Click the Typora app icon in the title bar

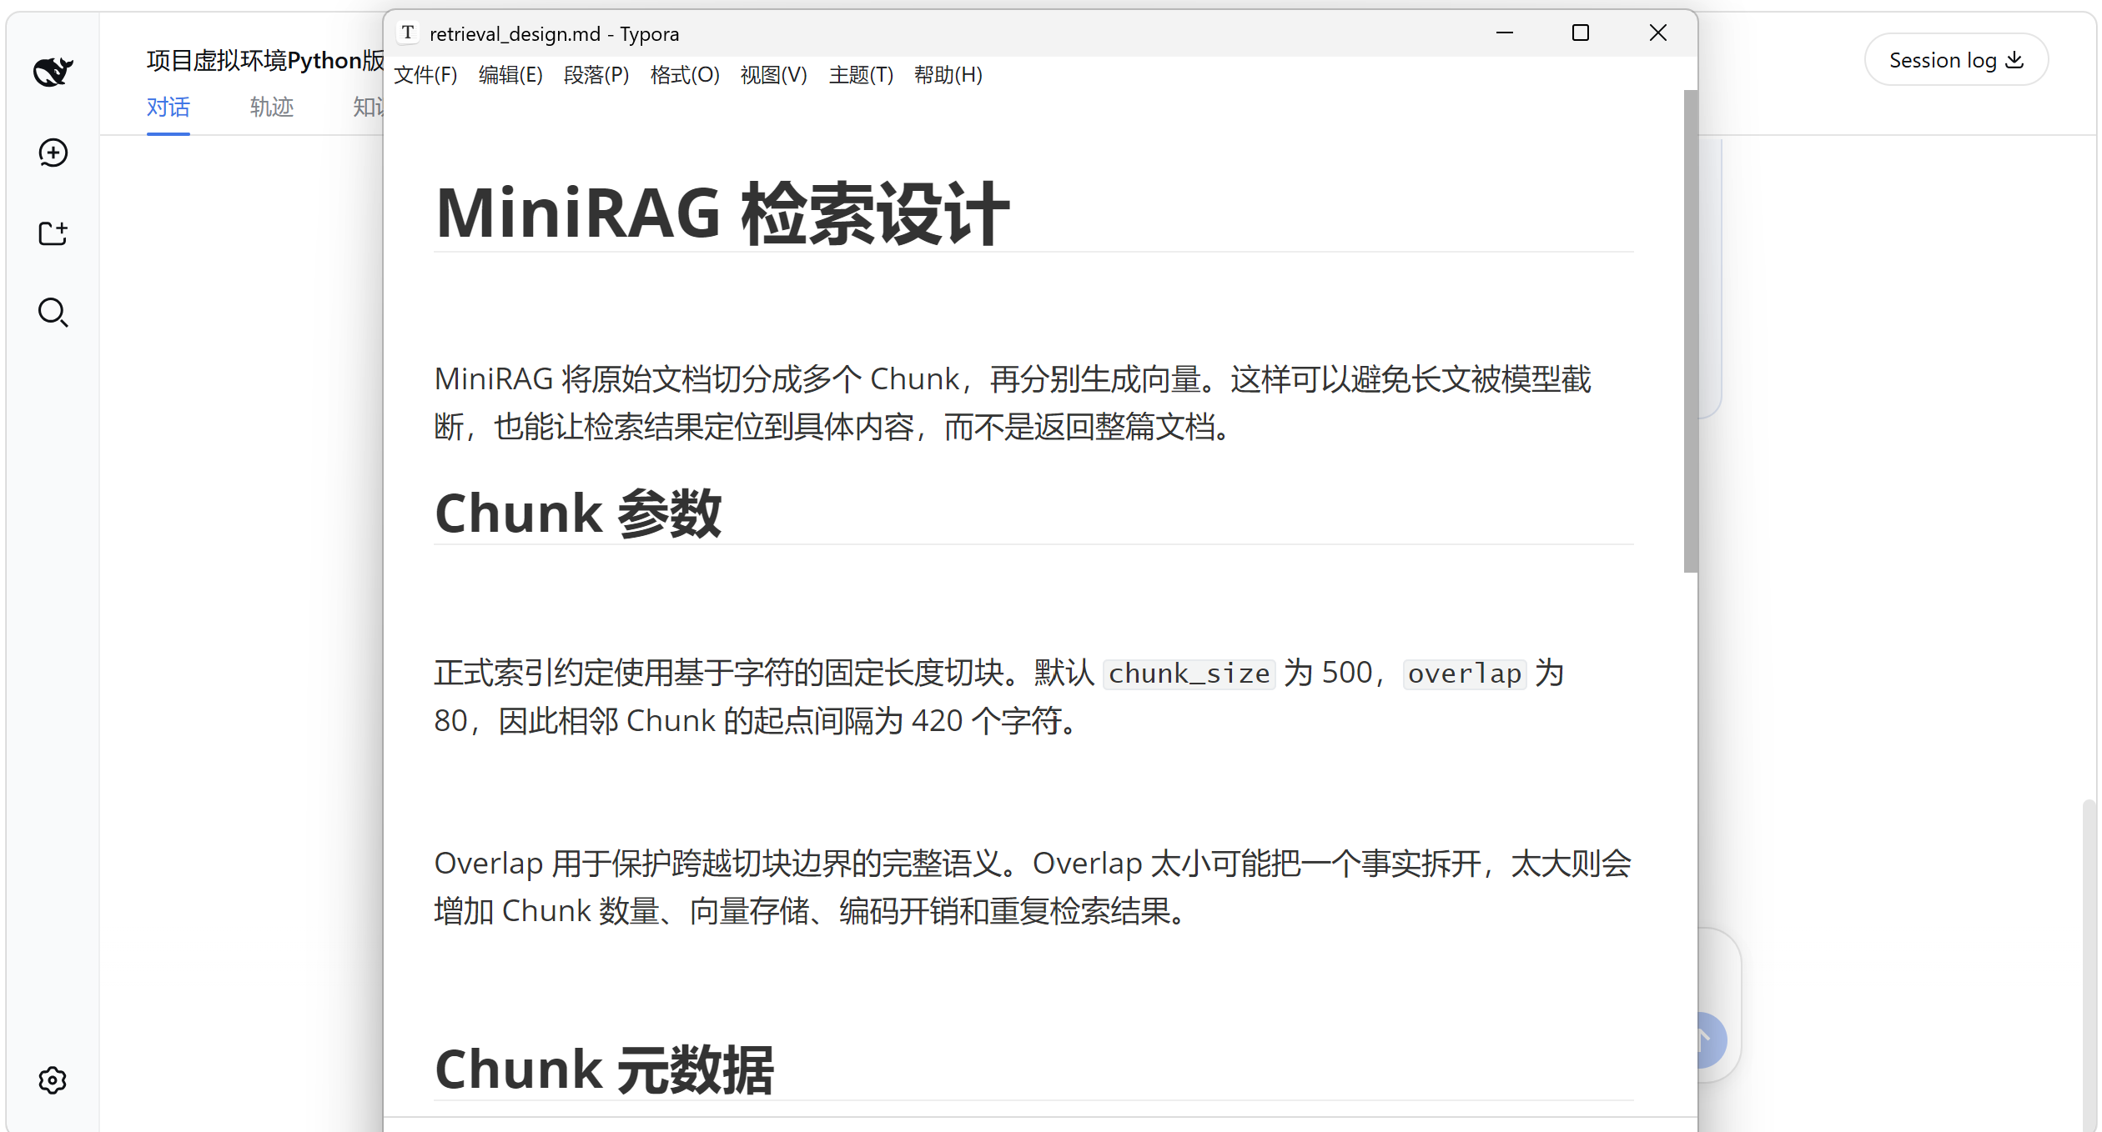tap(407, 33)
